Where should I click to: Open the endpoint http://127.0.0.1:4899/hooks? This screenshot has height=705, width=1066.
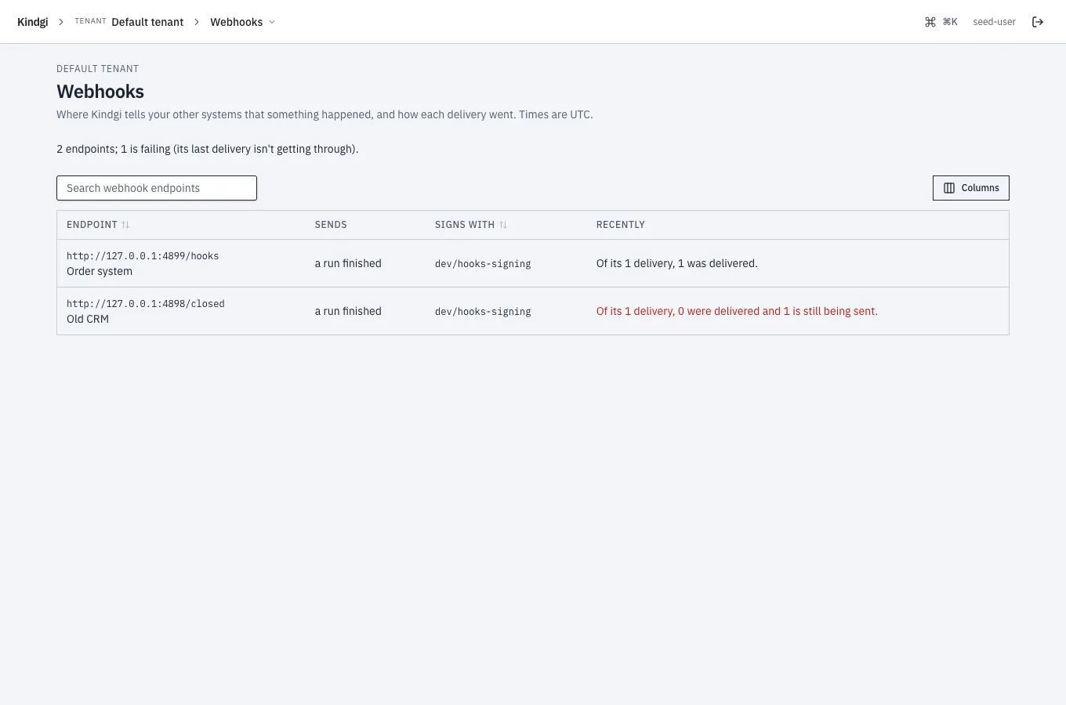pyautogui.click(x=143, y=256)
